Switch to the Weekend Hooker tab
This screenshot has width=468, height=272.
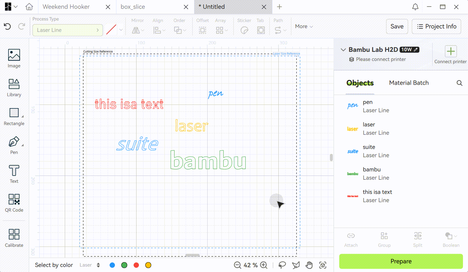tap(66, 7)
